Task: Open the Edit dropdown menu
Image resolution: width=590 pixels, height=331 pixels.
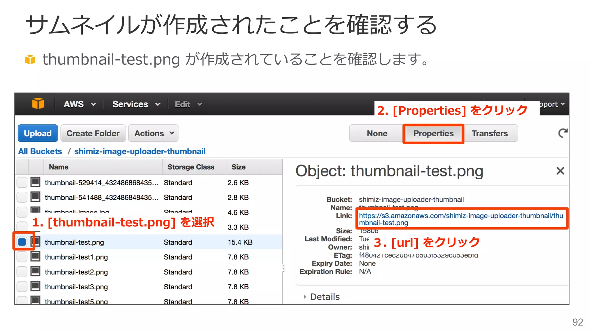Action: coord(188,104)
